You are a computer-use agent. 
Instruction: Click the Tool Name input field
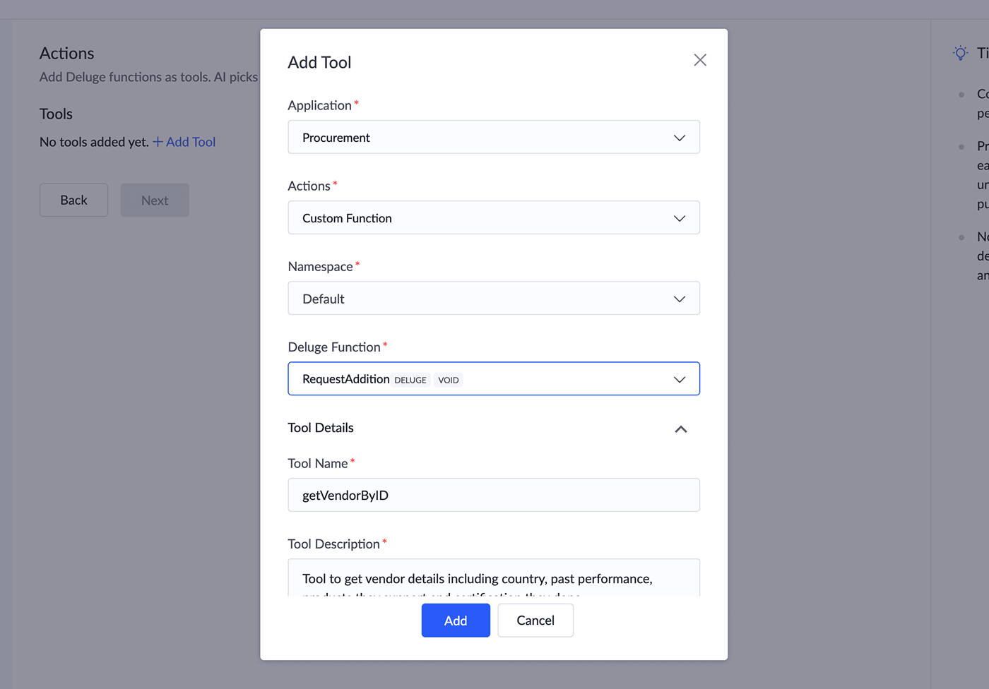coord(493,495)
